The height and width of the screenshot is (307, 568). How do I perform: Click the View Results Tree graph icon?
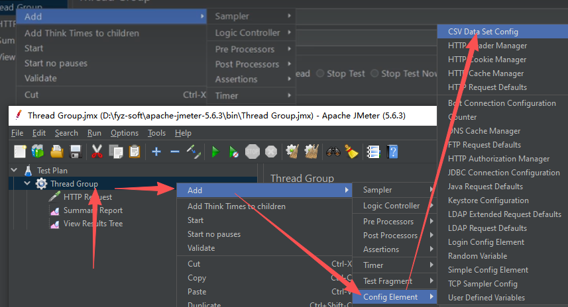(x=55, y=224)
